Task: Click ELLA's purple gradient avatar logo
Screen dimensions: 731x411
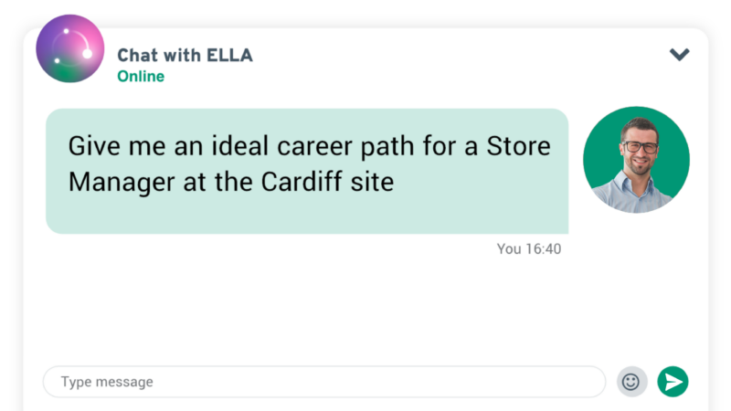Action: (70, 48)
